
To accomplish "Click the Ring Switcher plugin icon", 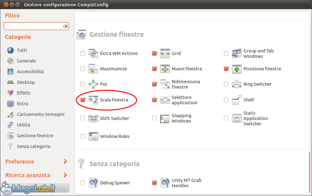I will (237, 84).
